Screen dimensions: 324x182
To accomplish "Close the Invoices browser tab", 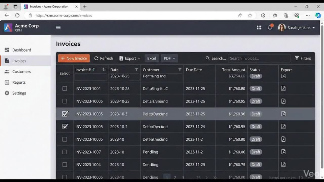I will pos(76,6).
